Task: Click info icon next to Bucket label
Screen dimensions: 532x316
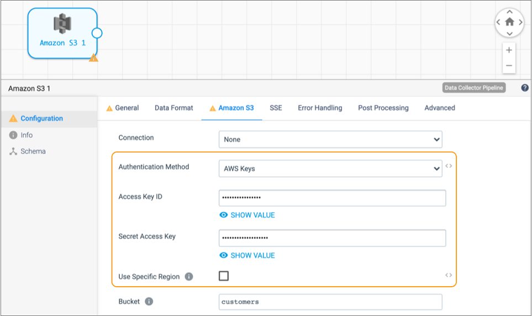Action: [149, 302]
